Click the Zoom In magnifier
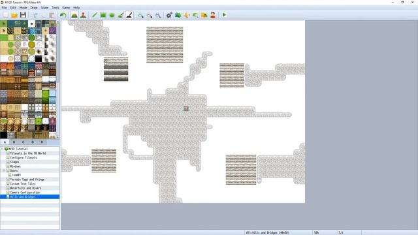Viewport: 418px width, 235px height. coord(140,15)
